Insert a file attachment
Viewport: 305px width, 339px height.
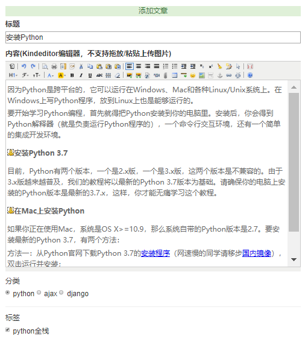click(166, 75)
